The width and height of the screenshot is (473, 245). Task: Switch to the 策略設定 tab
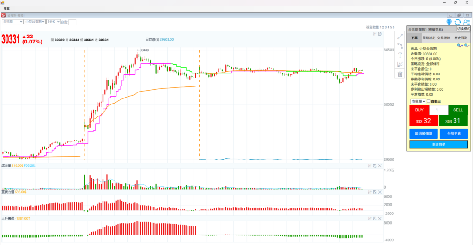click(x=430, y=37)
